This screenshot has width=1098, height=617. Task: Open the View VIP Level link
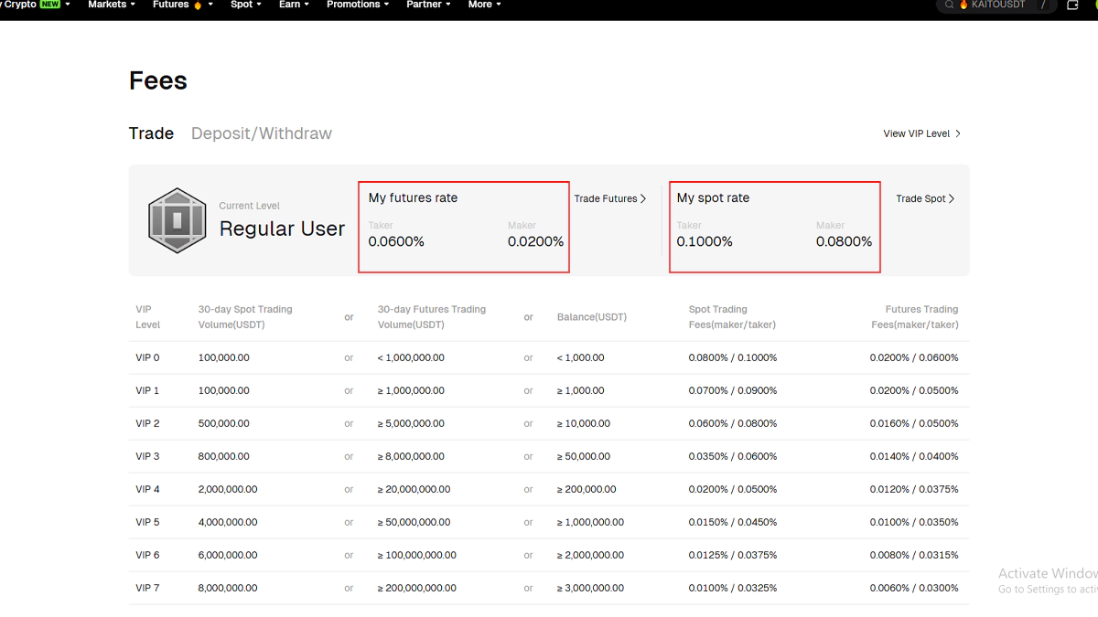pyautogui.click(x=916, y=133)
